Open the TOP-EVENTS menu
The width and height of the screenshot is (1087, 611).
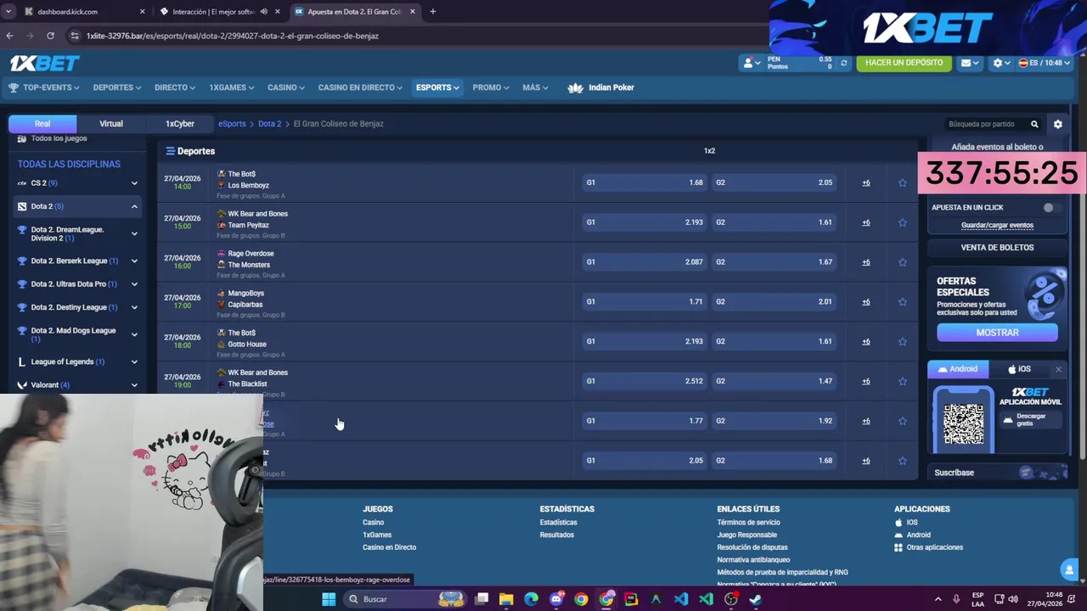[x=43, y=87]
